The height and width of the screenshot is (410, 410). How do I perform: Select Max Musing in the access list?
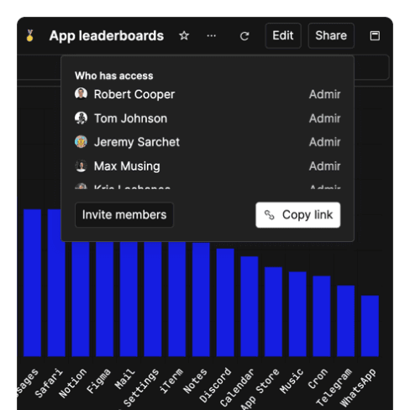tap(208, 166)
